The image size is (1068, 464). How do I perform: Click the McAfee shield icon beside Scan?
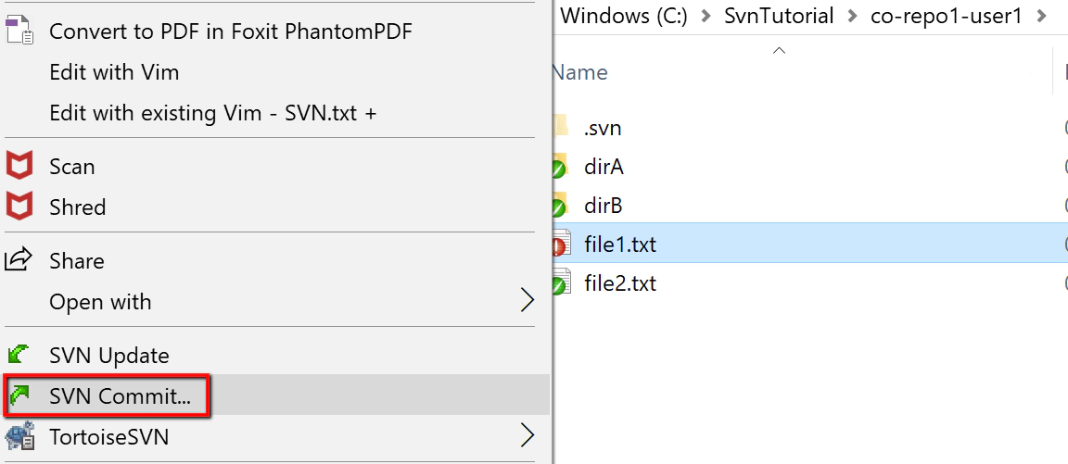click(x=19, y=167)
